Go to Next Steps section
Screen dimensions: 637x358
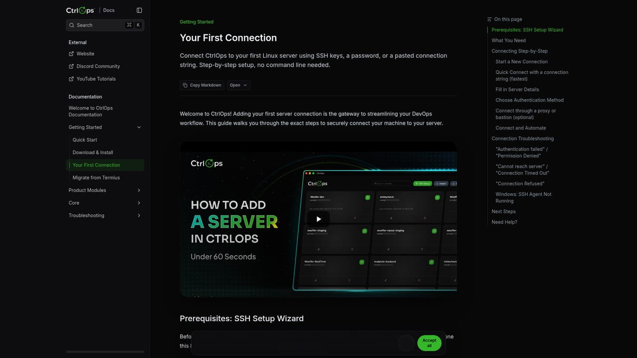click(x=504, y=212)
